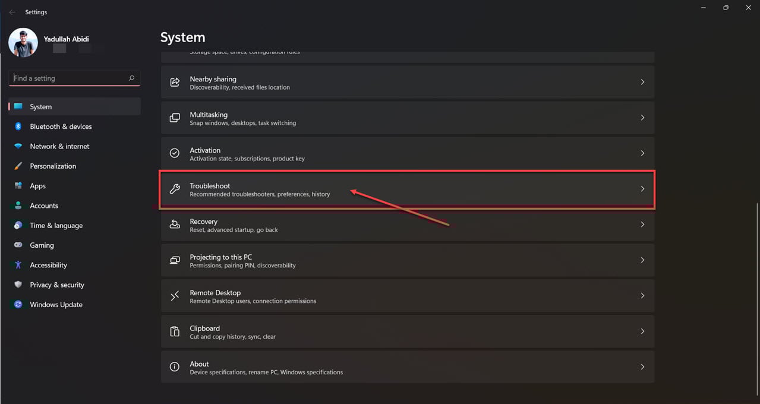Image resolution: width=760 pixels, height=404 pixels.
Task: Open Bluetooth & devices in sidebar
Action: click(x=61, y=127)
